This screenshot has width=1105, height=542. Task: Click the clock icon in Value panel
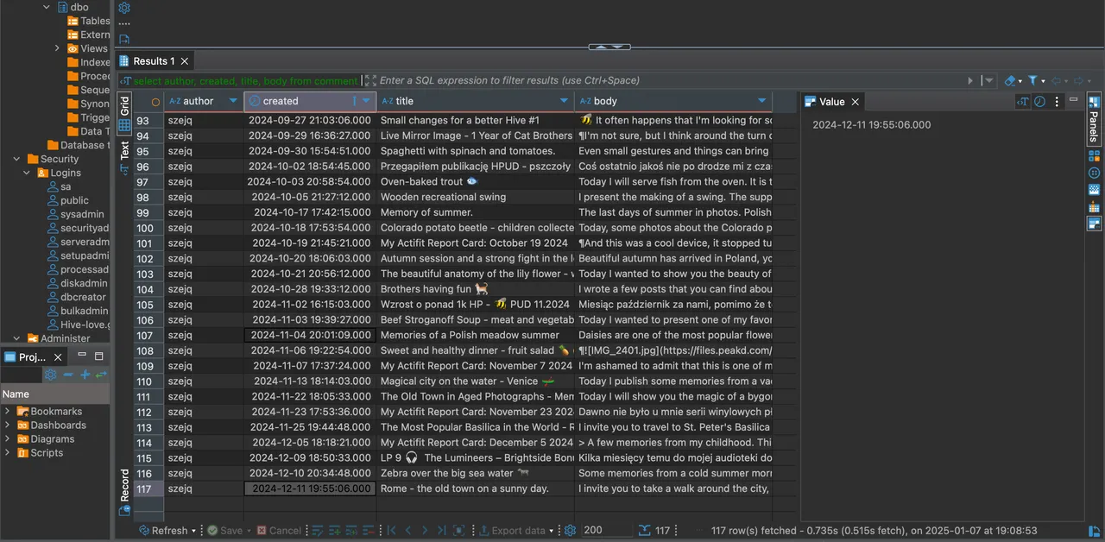(1039, 102)
